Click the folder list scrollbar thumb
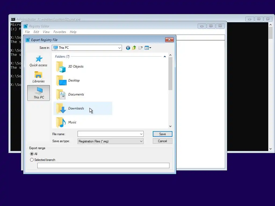 point(170,74)
